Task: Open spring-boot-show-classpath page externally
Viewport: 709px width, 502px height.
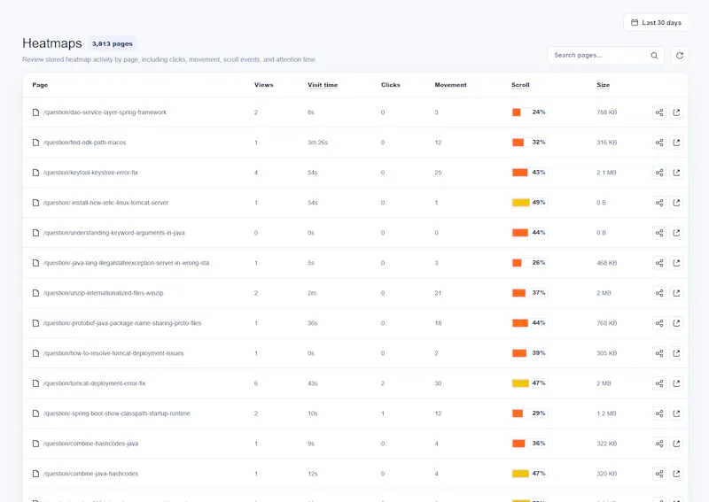Action: [x=676, y=413]
